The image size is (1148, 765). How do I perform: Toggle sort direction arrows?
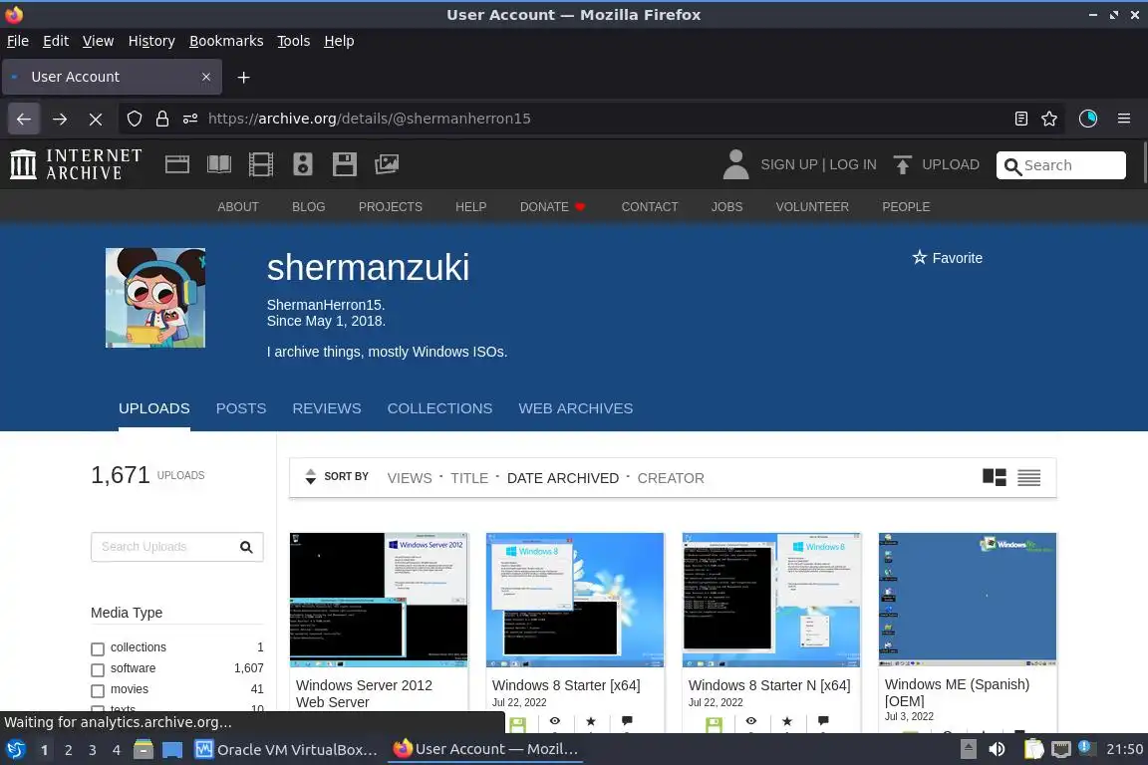311,476
